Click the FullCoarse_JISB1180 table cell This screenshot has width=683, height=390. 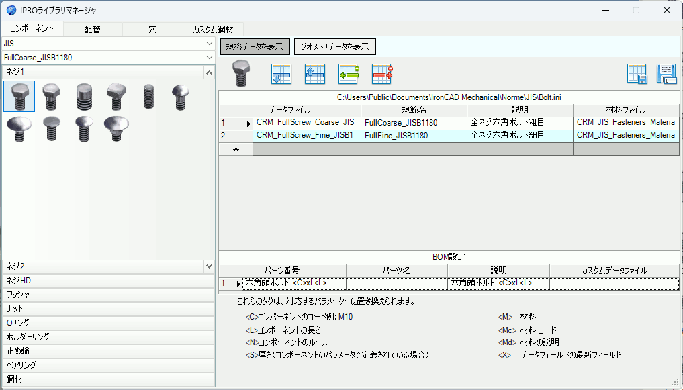coord(414,123)
